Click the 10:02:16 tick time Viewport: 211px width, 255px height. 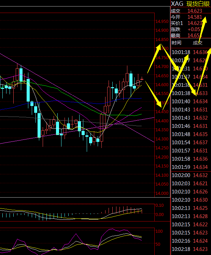pyautogui.click(x=181, y=241)
